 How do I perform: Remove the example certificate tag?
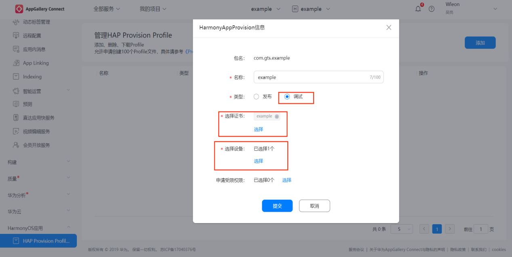click(x=277, y=116)
